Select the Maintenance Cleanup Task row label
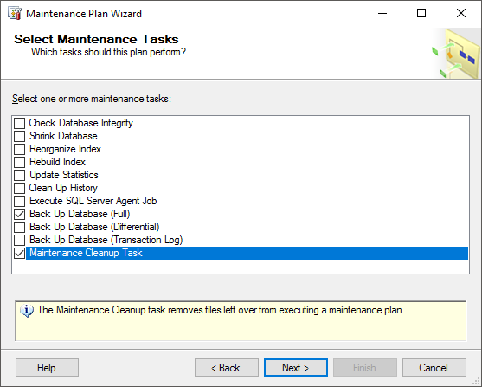 (x=86, y=253)
